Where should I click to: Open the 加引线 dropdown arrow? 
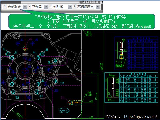[x=70, y=7]
